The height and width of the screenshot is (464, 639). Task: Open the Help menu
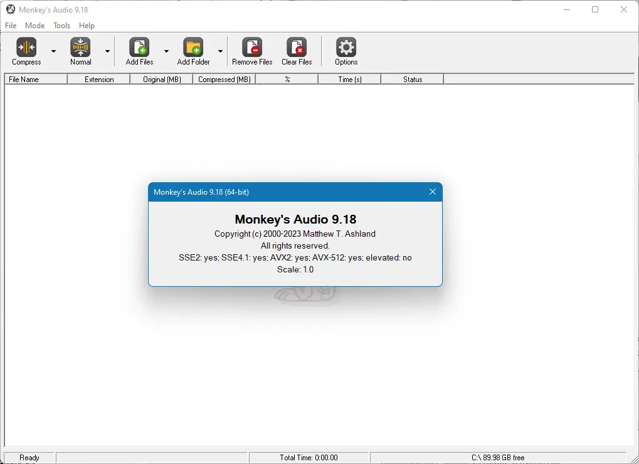[87, 26]
